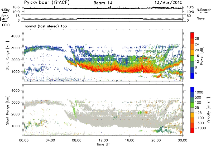Viewport: 211px width, 146px height.
Task: Click the '2000' label on the velocity panel axis
Action: click(x=15, y=114)
